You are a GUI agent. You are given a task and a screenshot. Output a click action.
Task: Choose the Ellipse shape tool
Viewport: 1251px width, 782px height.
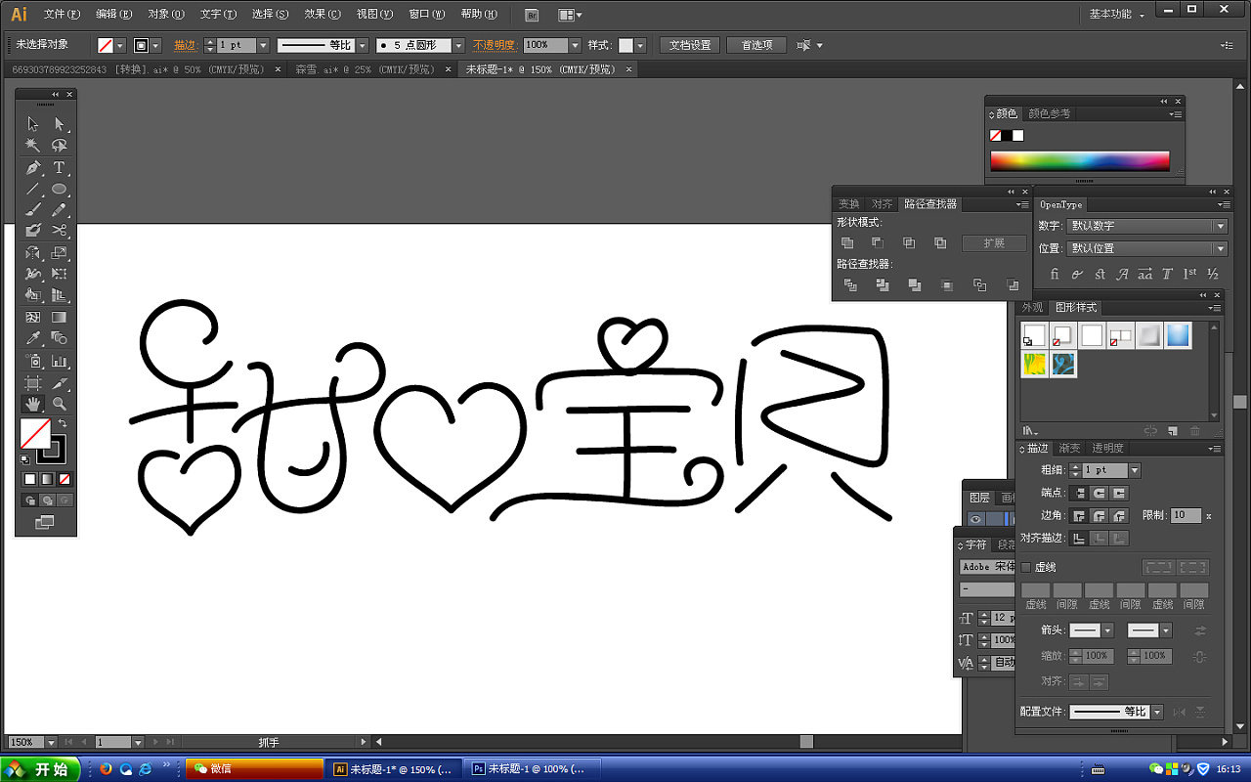[60, 189]
